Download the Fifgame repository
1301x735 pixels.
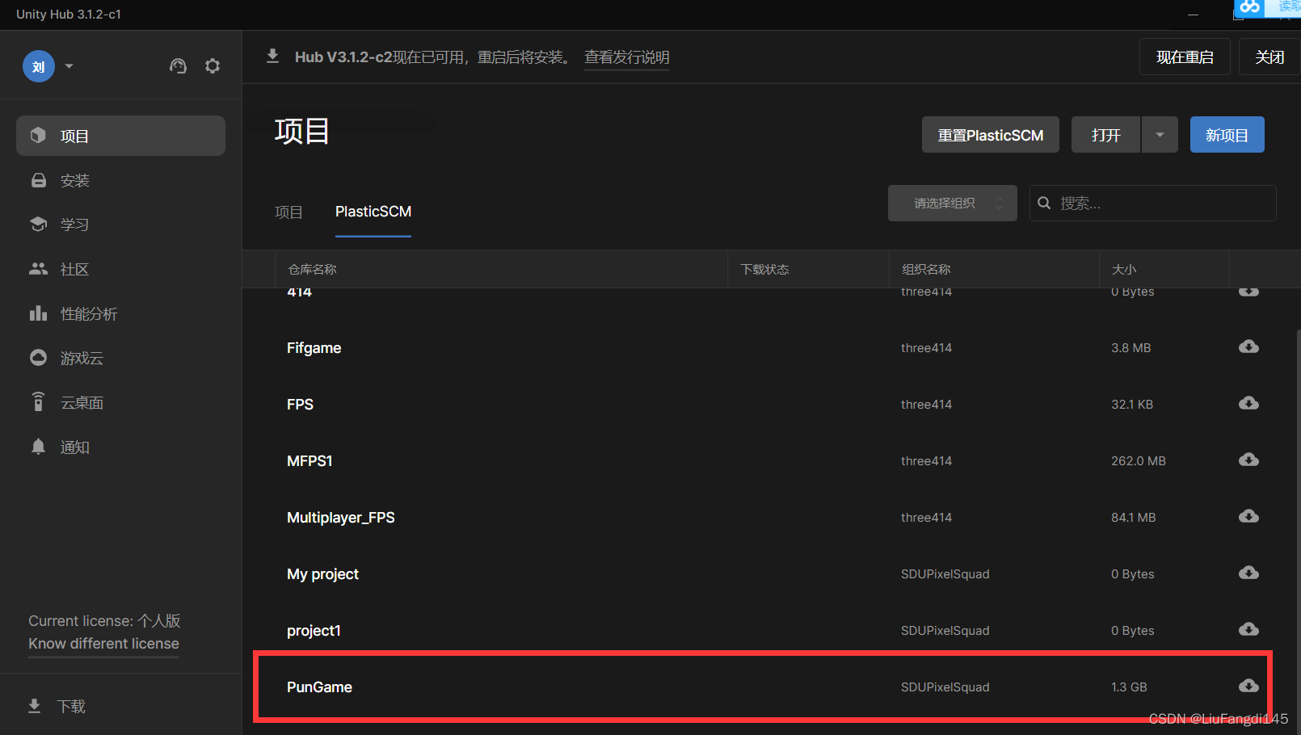(x=1248, y=346)
